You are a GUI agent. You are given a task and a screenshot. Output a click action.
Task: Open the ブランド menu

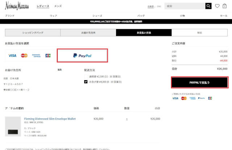click(x=10, y=16)
